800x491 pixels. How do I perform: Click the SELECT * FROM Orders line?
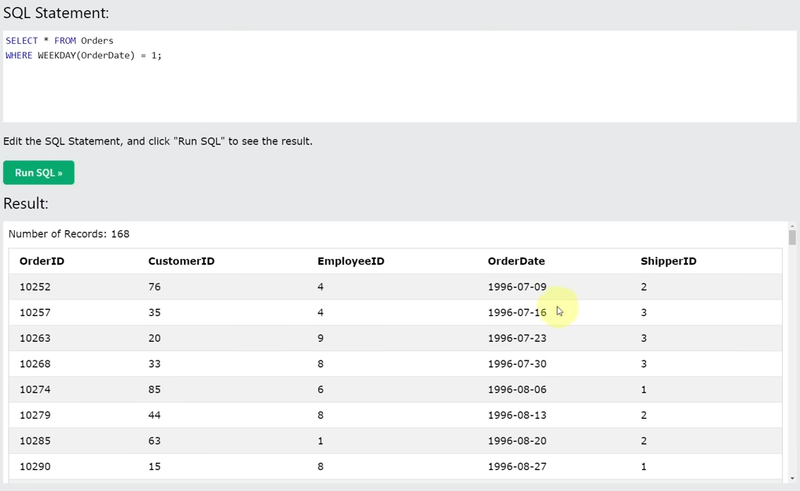60,41
